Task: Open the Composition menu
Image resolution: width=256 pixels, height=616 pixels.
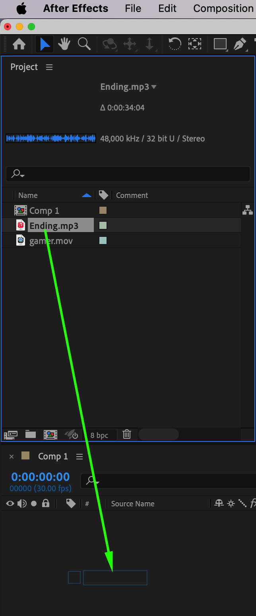Action: pyautogui.click(x=223, y=8)
